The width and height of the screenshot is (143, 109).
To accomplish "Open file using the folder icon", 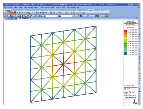I will click(x=79, y=16).
